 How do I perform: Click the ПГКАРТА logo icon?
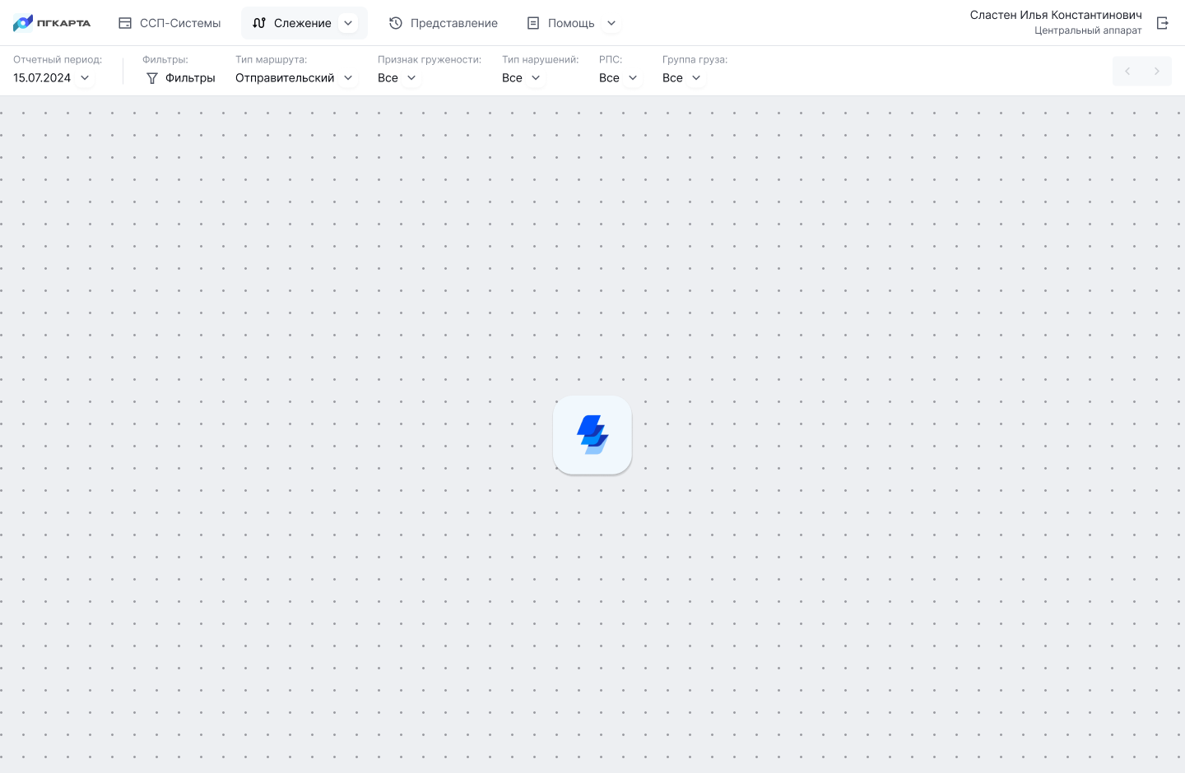click(23, 23)
